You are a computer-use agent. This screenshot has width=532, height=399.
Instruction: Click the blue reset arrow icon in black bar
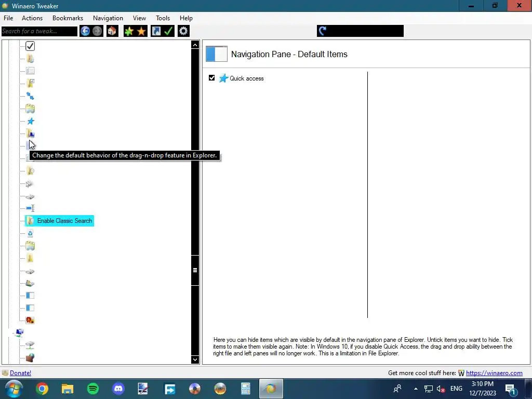pyautogui.click(x=323, y=31)
